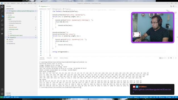Click feedback icon in status bar
This screenshot has height=100, width=178.
[x=173, y=97]
